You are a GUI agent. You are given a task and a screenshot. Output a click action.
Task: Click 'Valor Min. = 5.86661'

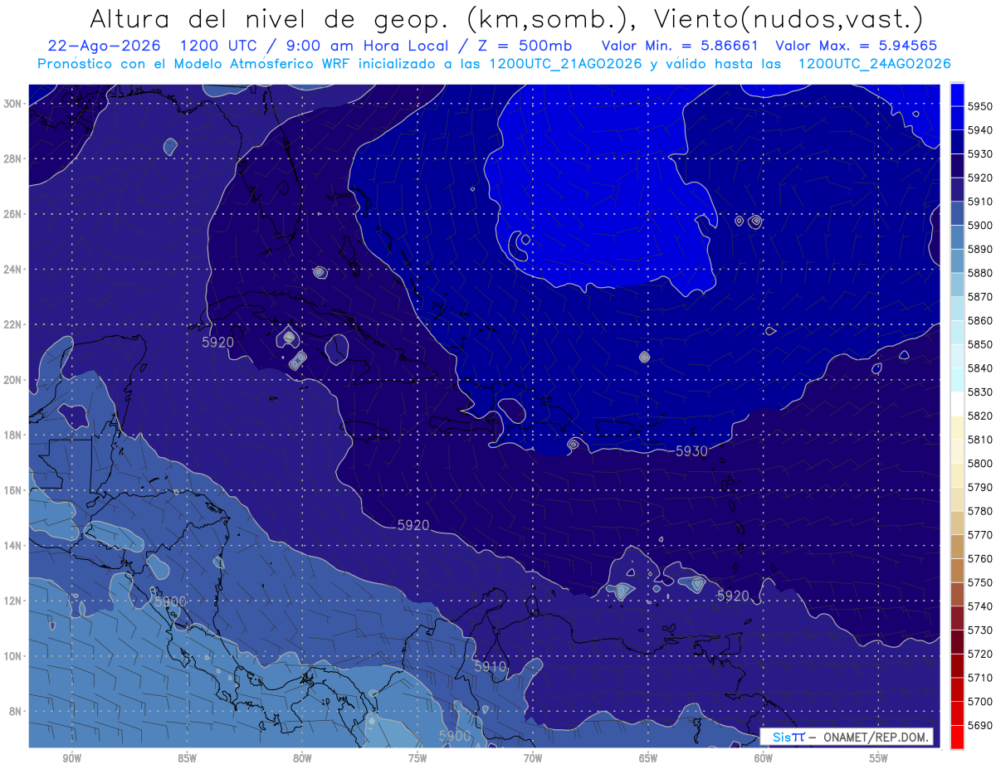pos(680,46)
